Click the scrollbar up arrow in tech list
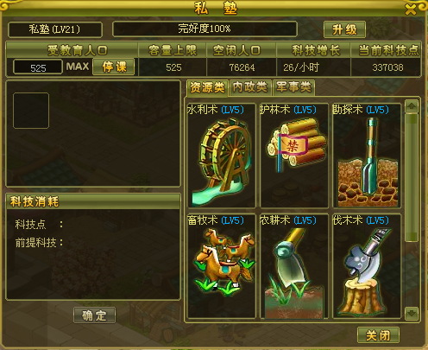This screenshot has height=350, width=428. 412,106
